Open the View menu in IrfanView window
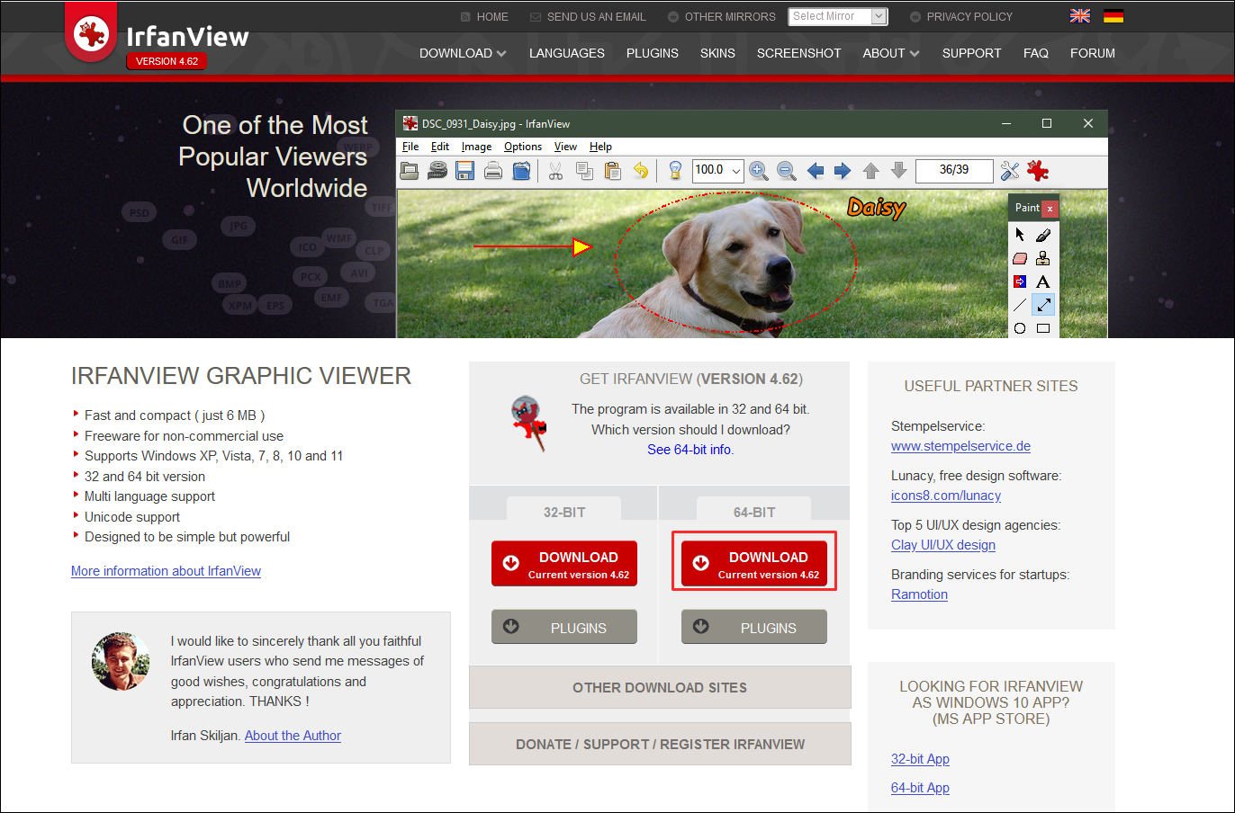Viewport: 1235px width, 813px height. (565, 147)
